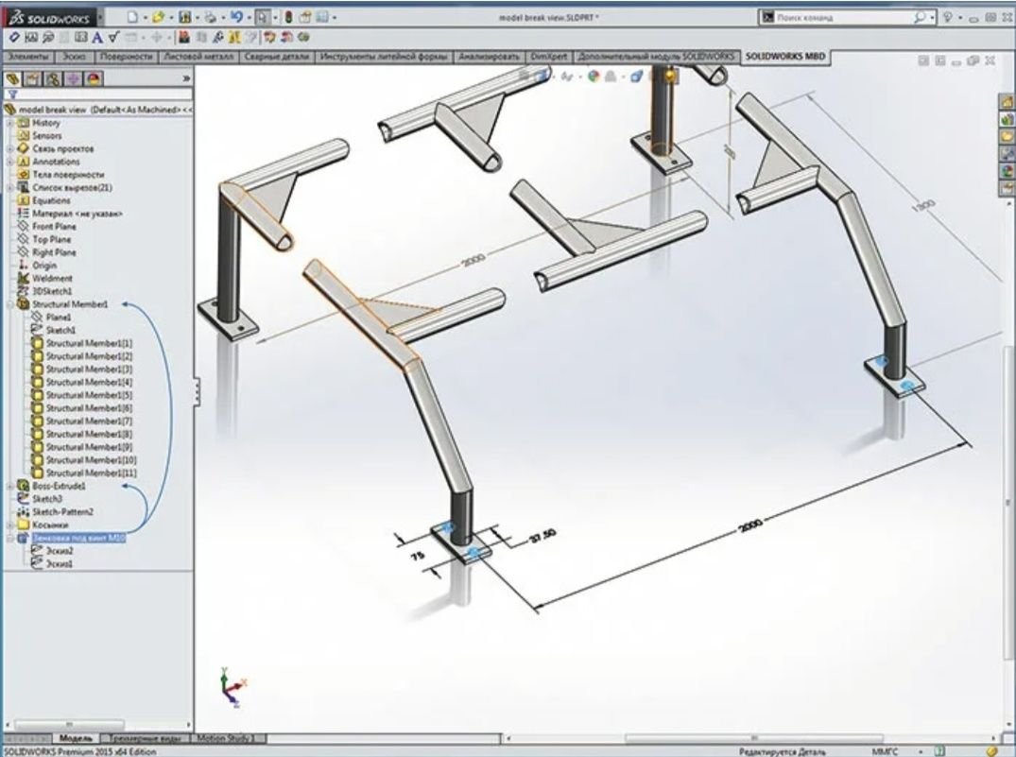Switch to the DimXpert tab
The image size is (1016, 757).
tap(548, 57)
